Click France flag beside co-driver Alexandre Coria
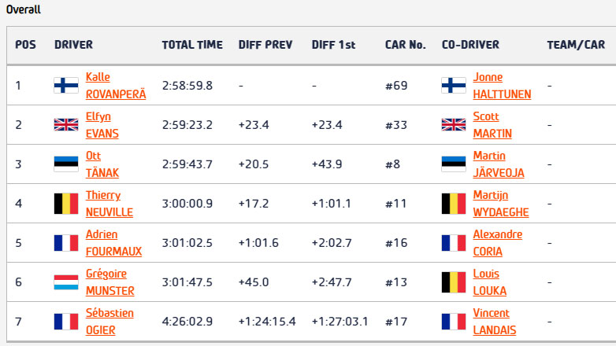The width and height of the screenshot is (616, 346). click(454, 243)
